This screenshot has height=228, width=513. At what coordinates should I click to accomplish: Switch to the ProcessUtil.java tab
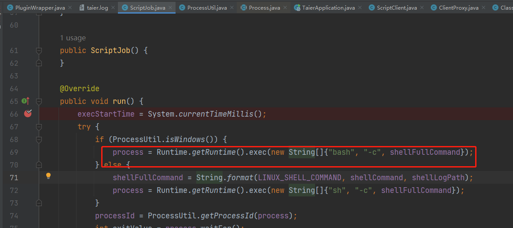tap(207, 8)
